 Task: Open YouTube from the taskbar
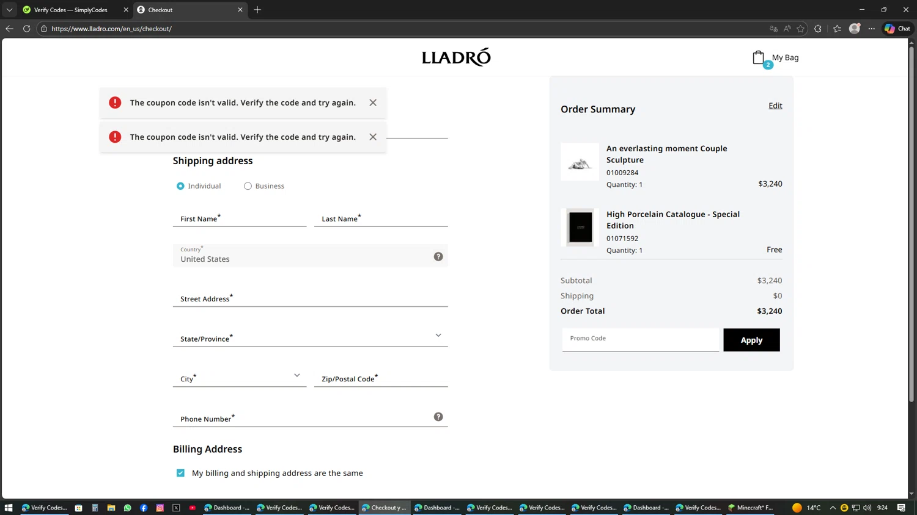(193, 508)
